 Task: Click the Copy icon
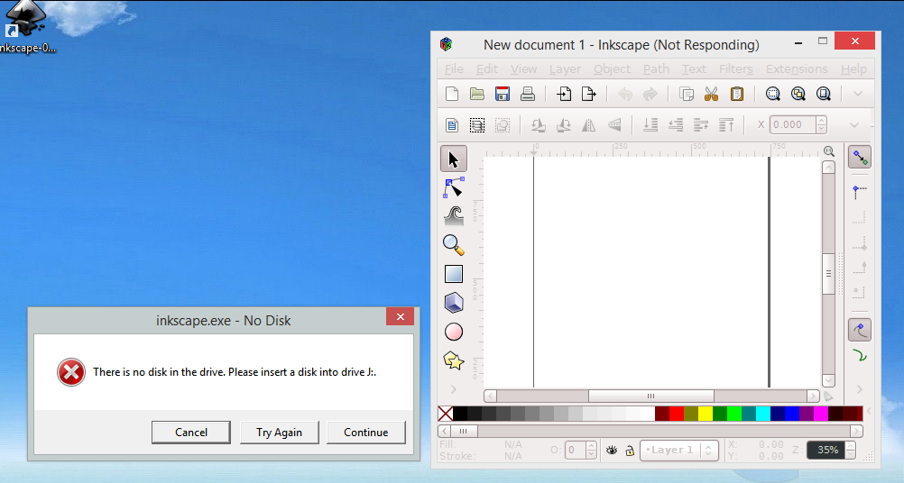click(686, 94)
